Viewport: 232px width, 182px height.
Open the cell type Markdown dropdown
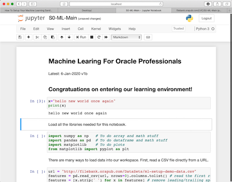click(x=126, y=37)
